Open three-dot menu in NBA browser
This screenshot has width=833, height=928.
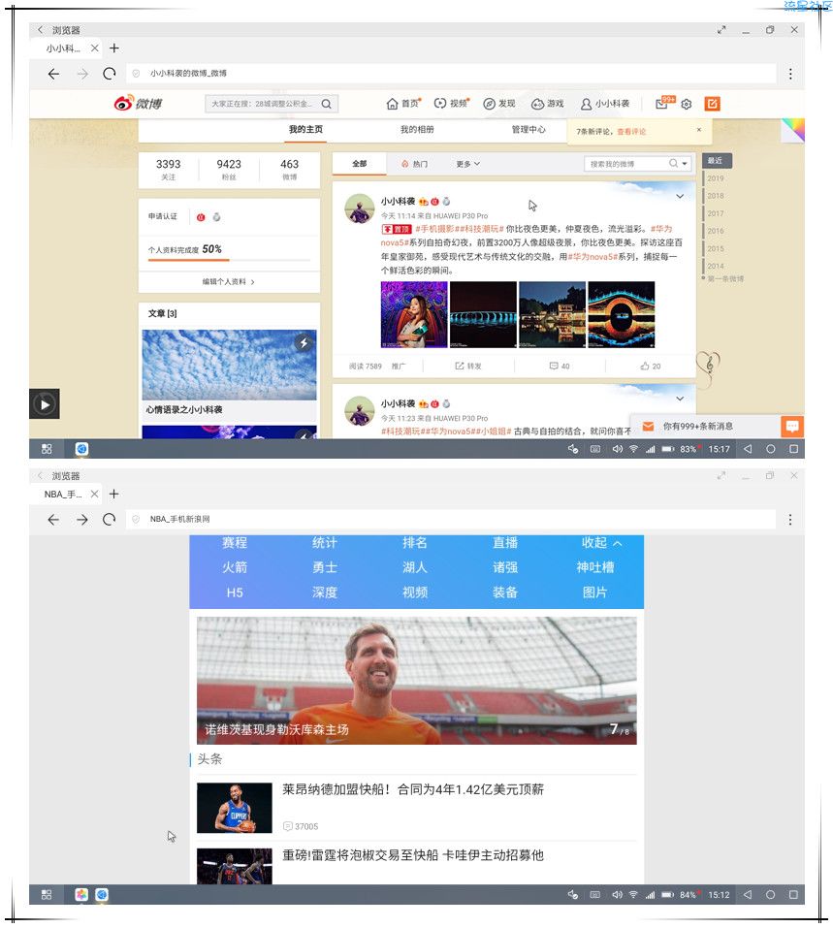[790, 519]
